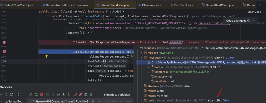Expand the stream variable node
Image resolution: width=266 pixels, height=103 pixels.
point(141,86)
